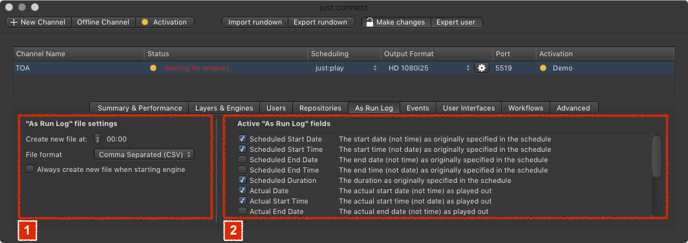
Task: Click the Activation button
Action: pos(164,22)
